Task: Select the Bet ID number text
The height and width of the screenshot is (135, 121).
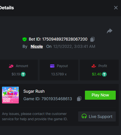Action: coord(65,39)
